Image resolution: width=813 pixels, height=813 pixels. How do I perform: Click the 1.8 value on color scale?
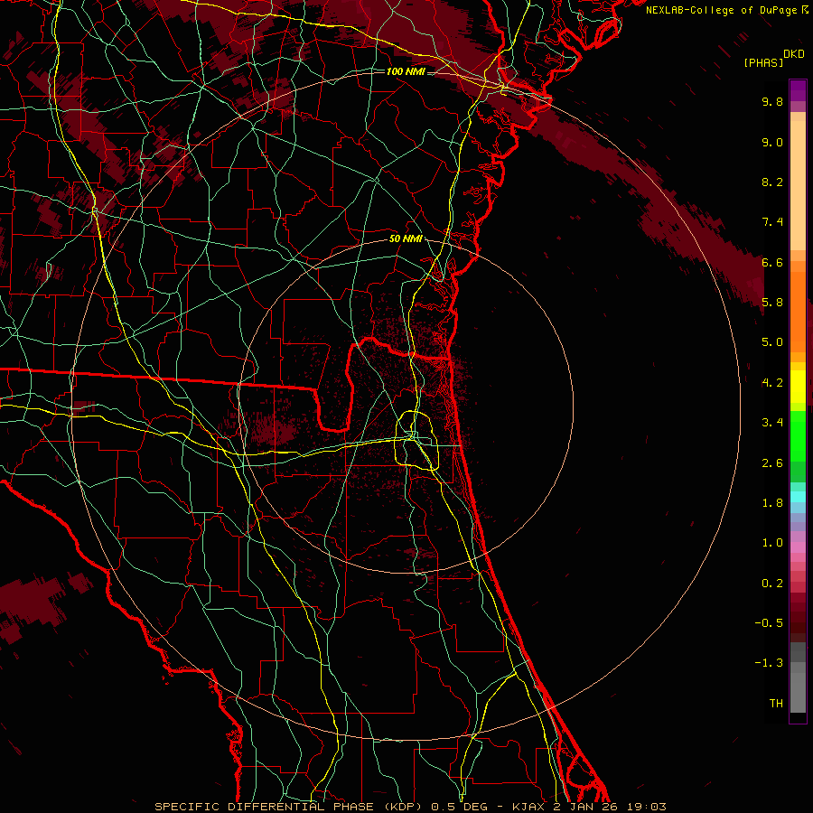pos(772,503)
